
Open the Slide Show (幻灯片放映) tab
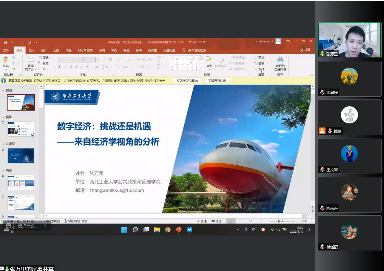click(x=85, y=50)
